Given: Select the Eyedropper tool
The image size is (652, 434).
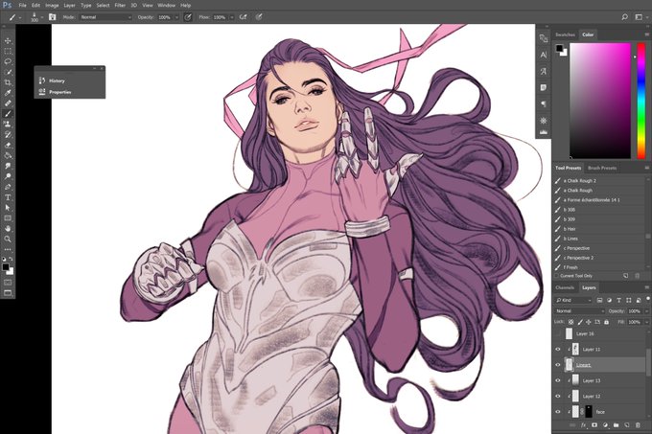Looking at the screenshot, I should click(8, 93).
